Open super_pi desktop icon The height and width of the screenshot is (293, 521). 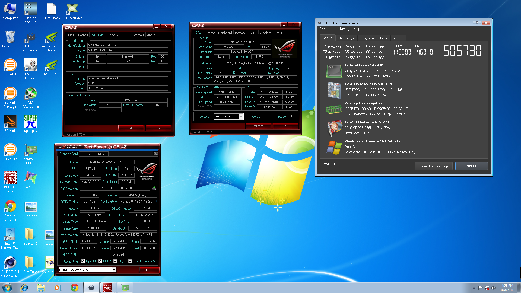click(31, 124)
